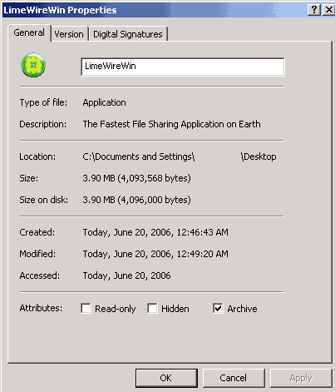Click the green LimeWire application icon
The width and height of the screenshot is (335, 392).
click(33, 65)
